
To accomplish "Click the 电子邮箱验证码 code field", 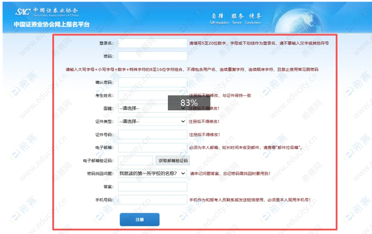I will (135, 160).
